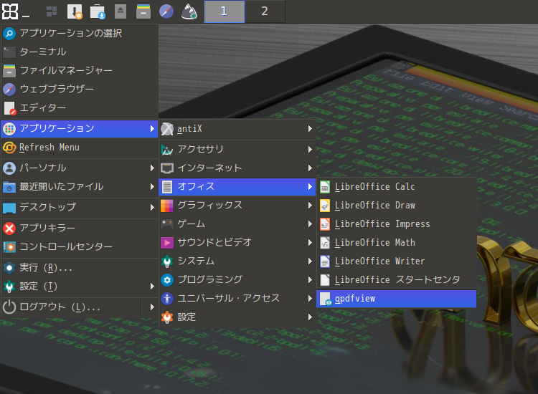
Task: Launch LibreOffice Calc
Action: [x=396, y=187]
